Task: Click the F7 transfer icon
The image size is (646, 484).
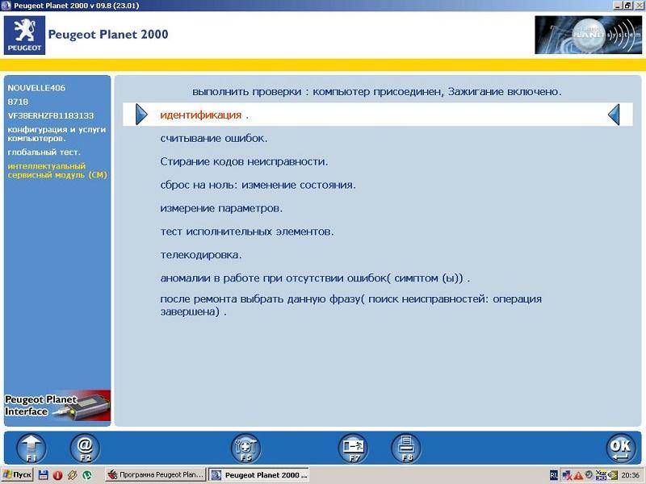Action: (x=353, y=448)
